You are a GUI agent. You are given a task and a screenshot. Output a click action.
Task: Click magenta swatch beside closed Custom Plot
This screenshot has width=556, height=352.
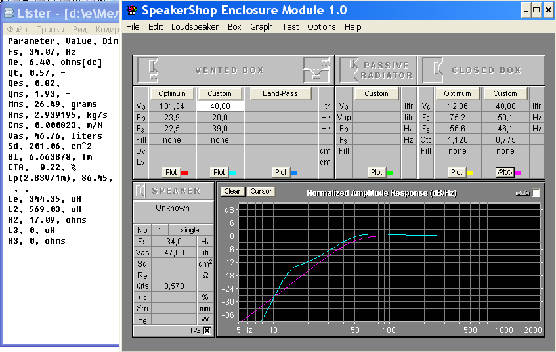[518, 173]
